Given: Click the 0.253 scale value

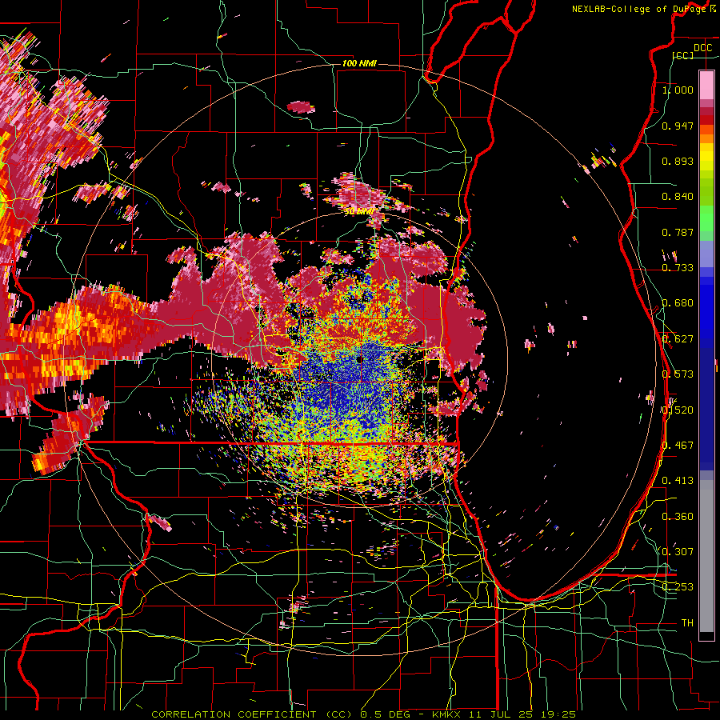Looking at the screenshot, I should click(678, 587).
